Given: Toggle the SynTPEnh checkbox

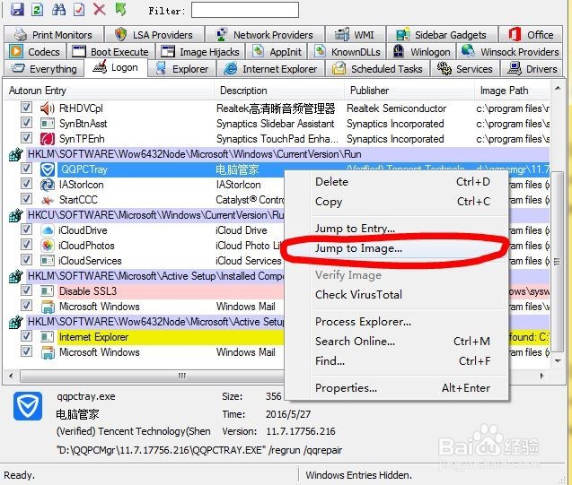Looking at the screenshot, I should pyautogui.click(x=26, y=138).
